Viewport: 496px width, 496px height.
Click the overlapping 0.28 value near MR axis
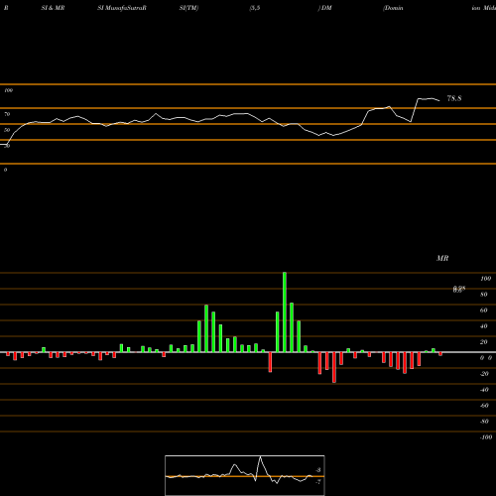coord(459,290)
